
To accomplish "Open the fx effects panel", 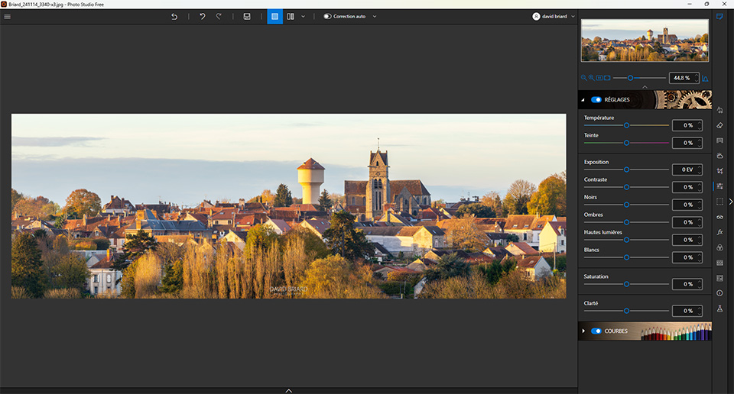I will [719, 232].
